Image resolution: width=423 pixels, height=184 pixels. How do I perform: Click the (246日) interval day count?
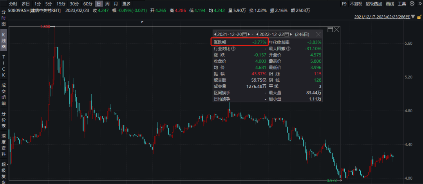302,34
